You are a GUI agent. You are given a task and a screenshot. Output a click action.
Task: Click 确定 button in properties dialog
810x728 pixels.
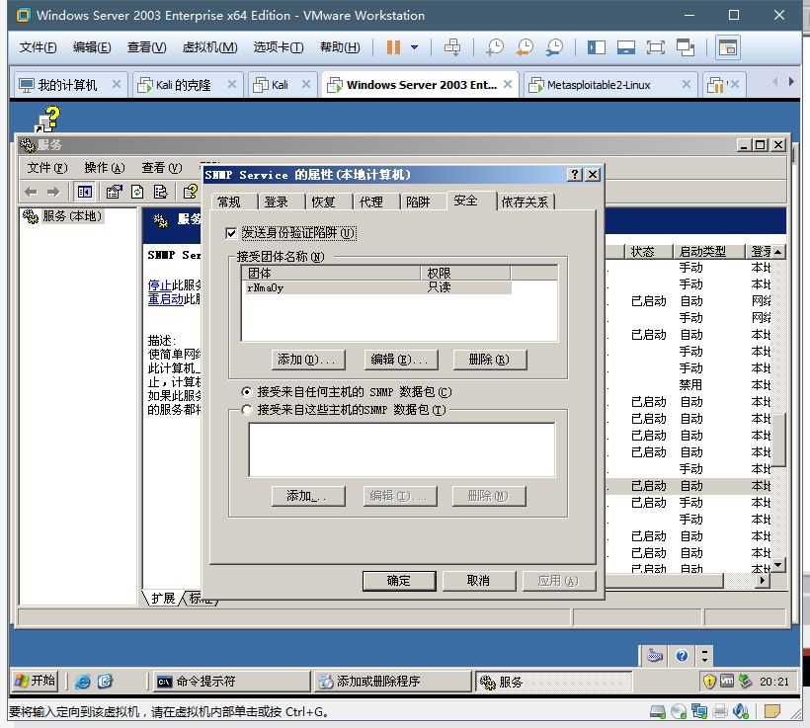[399, 581]
